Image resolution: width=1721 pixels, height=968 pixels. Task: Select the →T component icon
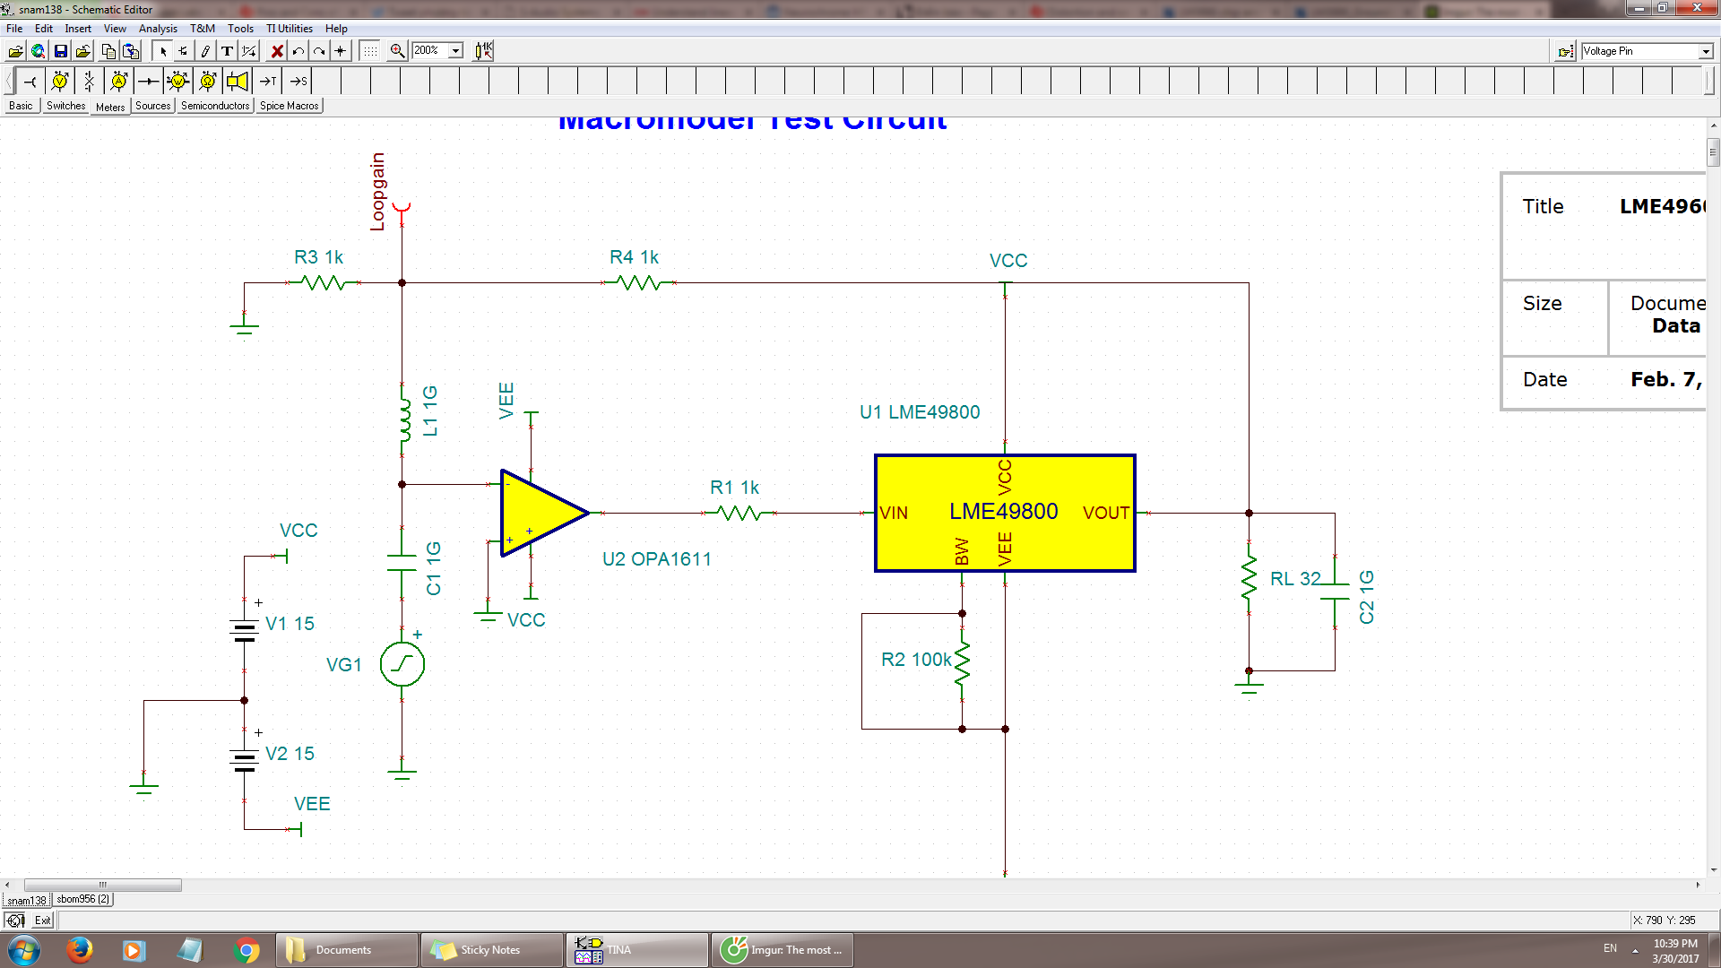267,82
